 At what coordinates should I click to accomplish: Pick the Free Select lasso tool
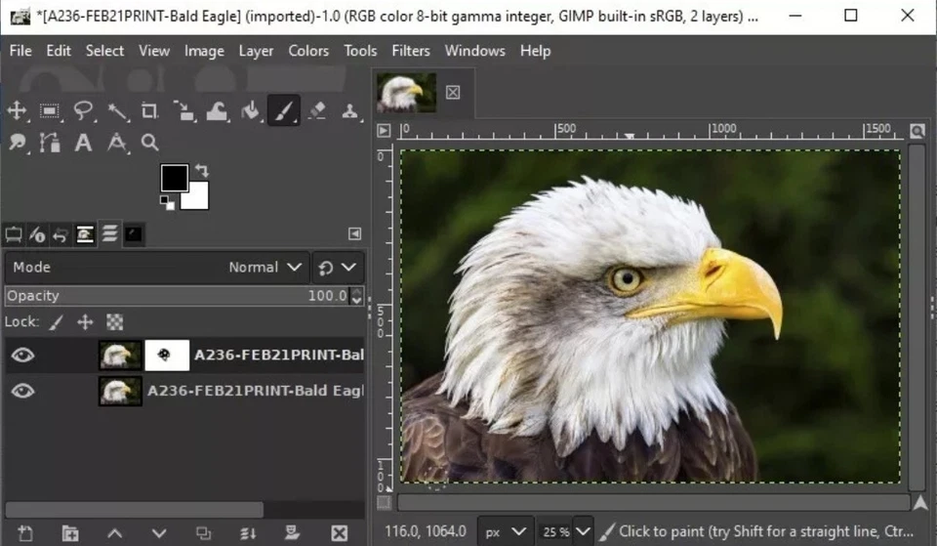(x=84, y=111)
